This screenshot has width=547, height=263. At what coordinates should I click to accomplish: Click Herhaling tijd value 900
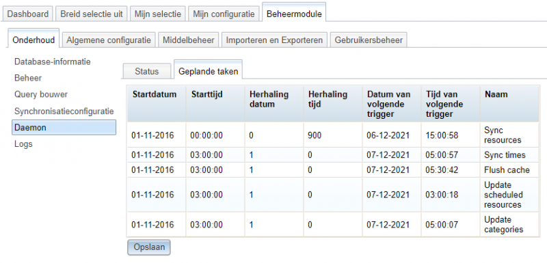click(x=315, y=135)
